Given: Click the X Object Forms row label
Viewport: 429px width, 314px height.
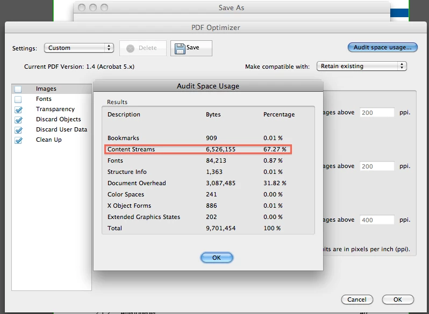Looking at the screenshot, I should click(129, 206).
